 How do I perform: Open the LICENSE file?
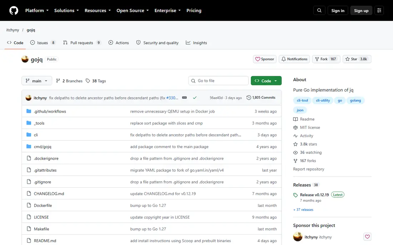41,217
